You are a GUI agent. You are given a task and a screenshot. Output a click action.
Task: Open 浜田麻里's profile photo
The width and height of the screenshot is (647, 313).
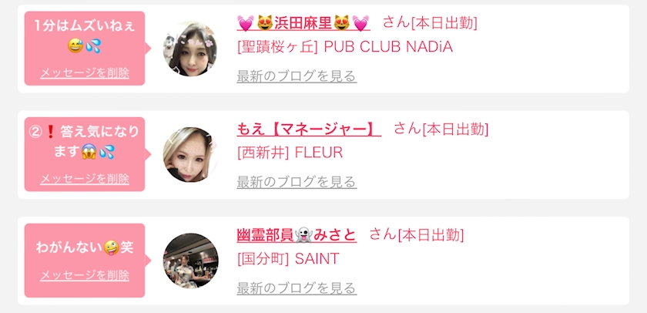191,49
